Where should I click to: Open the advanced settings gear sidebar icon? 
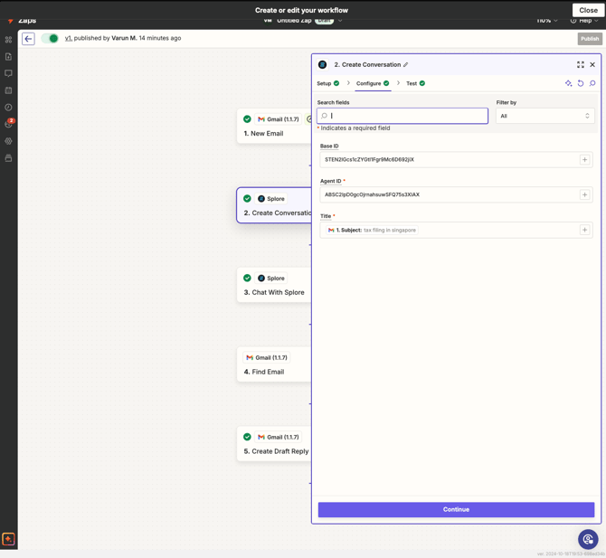(8, 141)
